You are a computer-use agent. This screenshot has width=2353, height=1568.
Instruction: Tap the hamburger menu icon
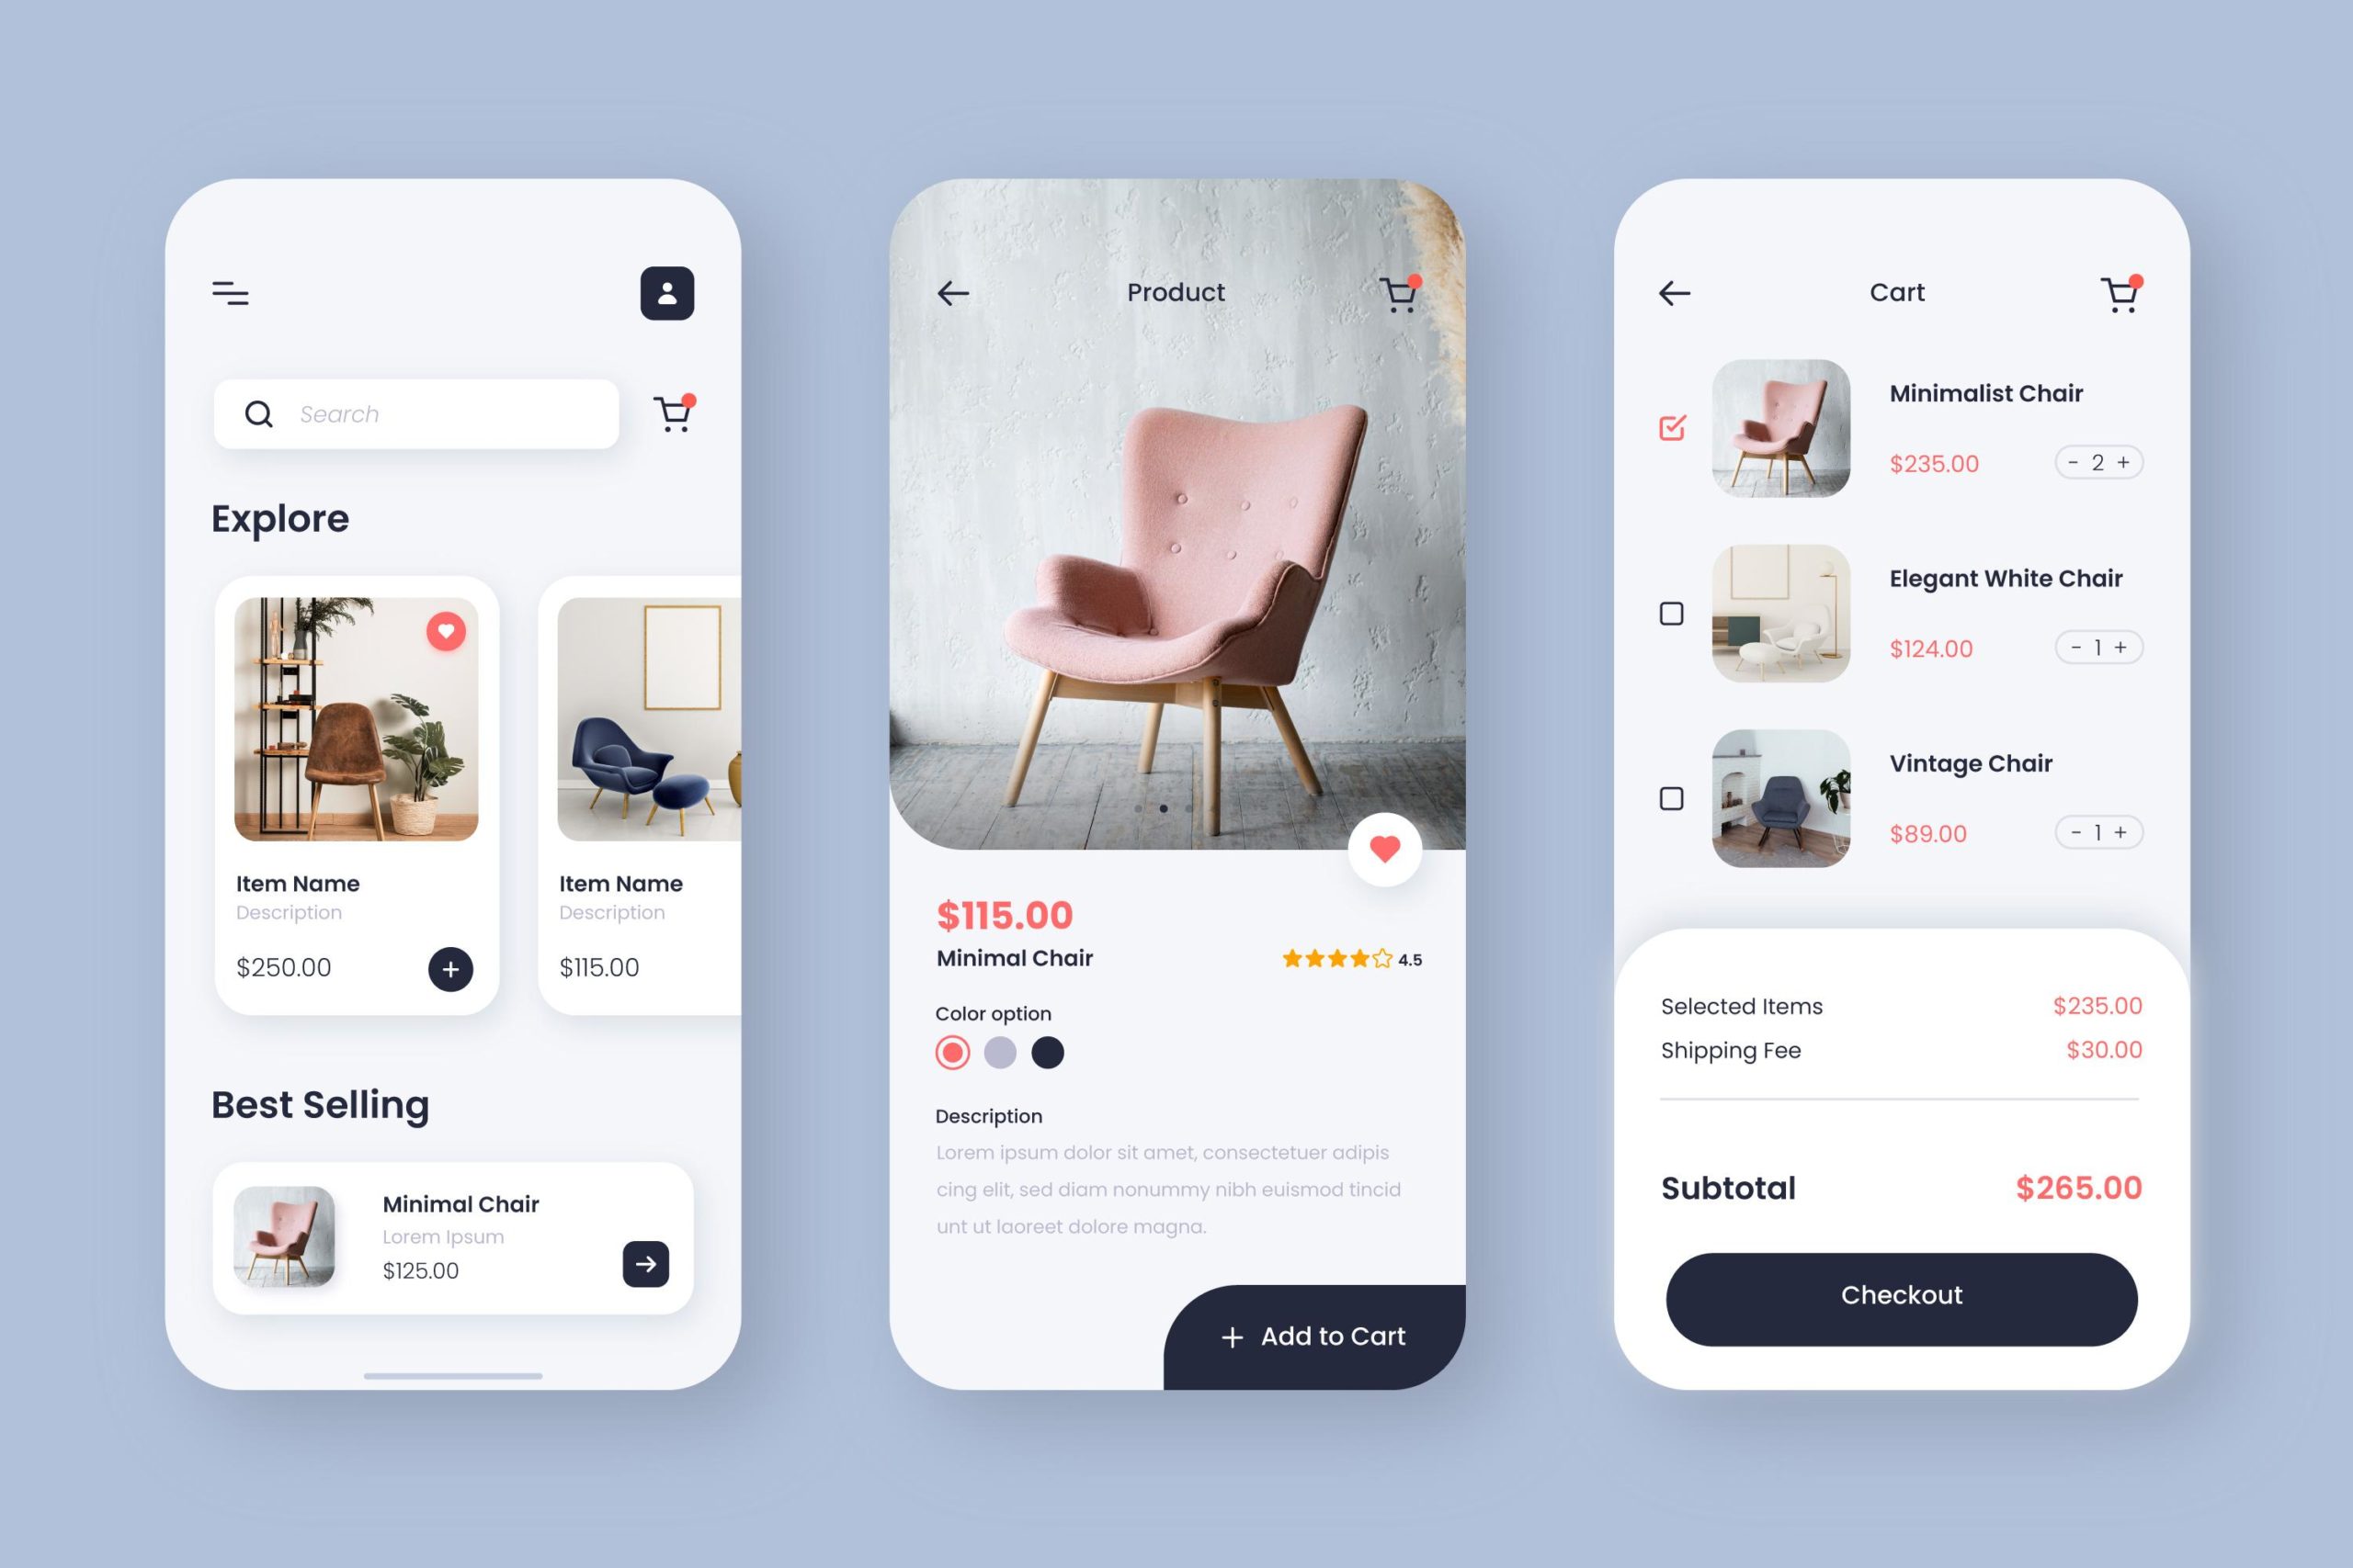(x=231, y=292)
